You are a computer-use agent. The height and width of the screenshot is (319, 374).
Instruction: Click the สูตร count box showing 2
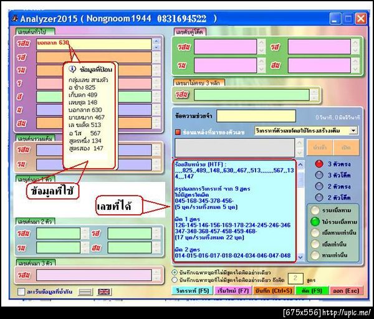tap(295, 279)
